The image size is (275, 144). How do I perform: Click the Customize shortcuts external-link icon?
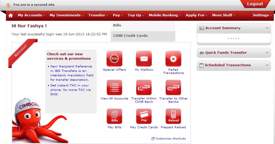153,139
